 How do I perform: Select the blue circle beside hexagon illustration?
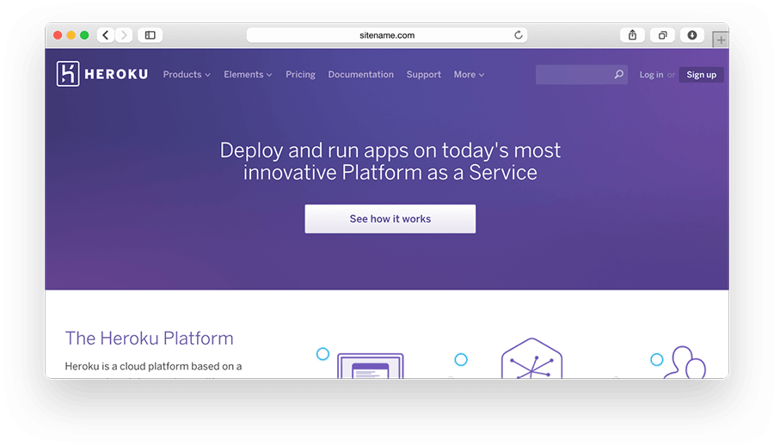point(461,360)
